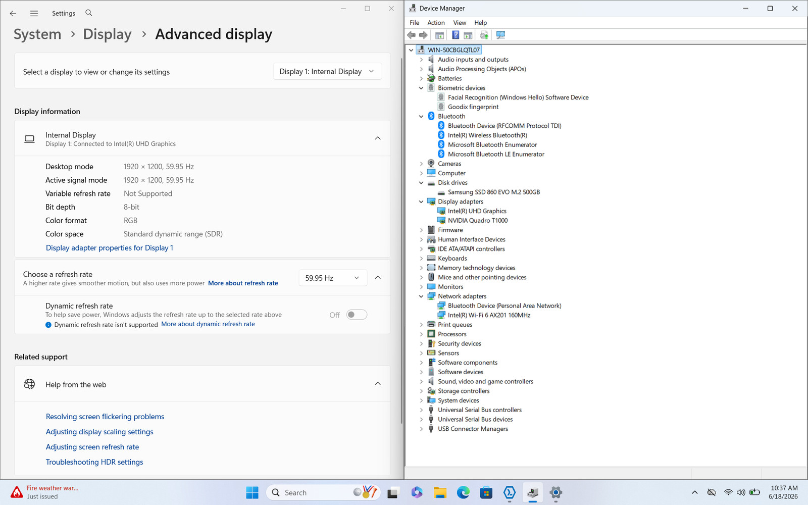Open Display adapter properties for Display 1

coord(110,248)
